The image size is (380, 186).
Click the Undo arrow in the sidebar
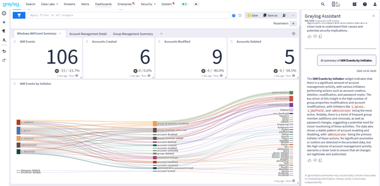coord(4,51)
